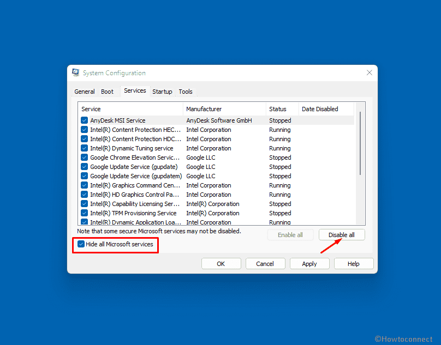The image size is (441, 345).
Task: Select Google Update Service (gupdate) row name
Action: [x=134, y=167]
